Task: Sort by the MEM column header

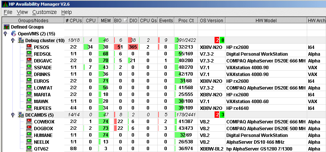Action: point(105,20)
